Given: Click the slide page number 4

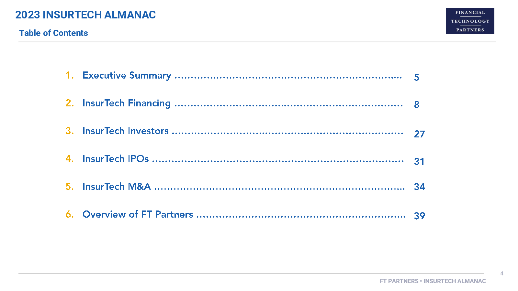Looking at the screenshot, I should tap(502, 274).
